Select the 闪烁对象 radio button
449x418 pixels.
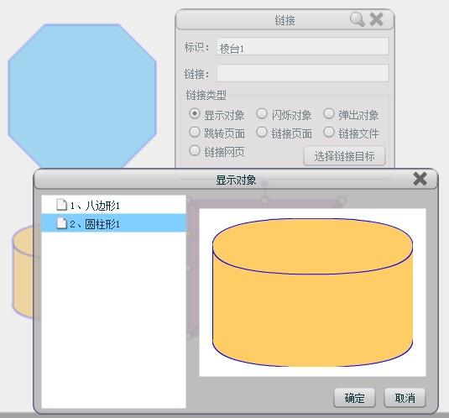pyautogui.click(x=262, y=113)
